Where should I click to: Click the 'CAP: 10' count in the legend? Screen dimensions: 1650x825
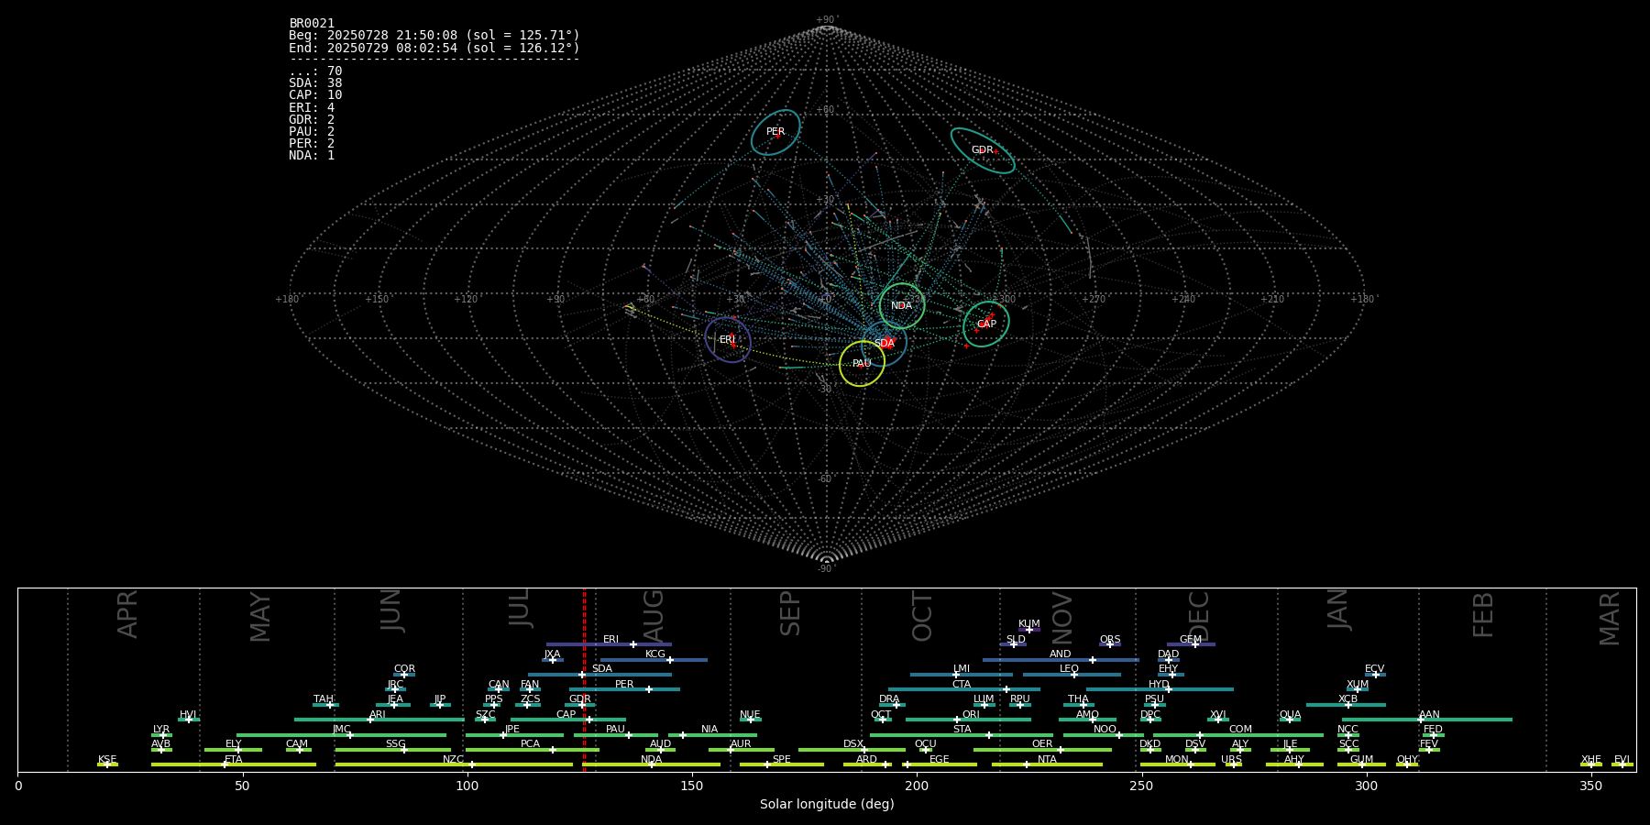tap(315, 95)
